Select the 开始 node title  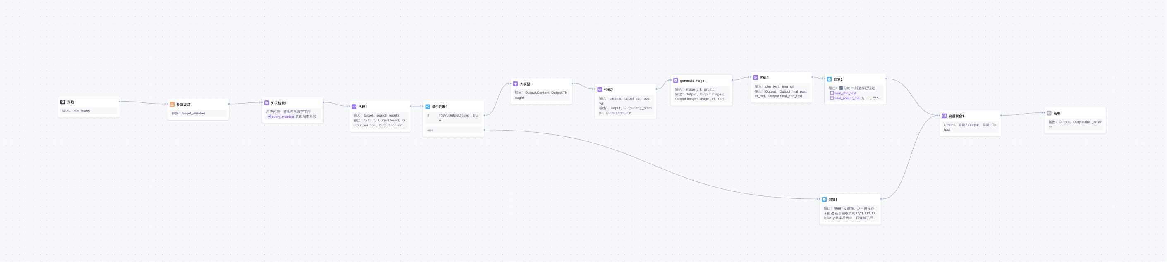click(x=70, y=102)
